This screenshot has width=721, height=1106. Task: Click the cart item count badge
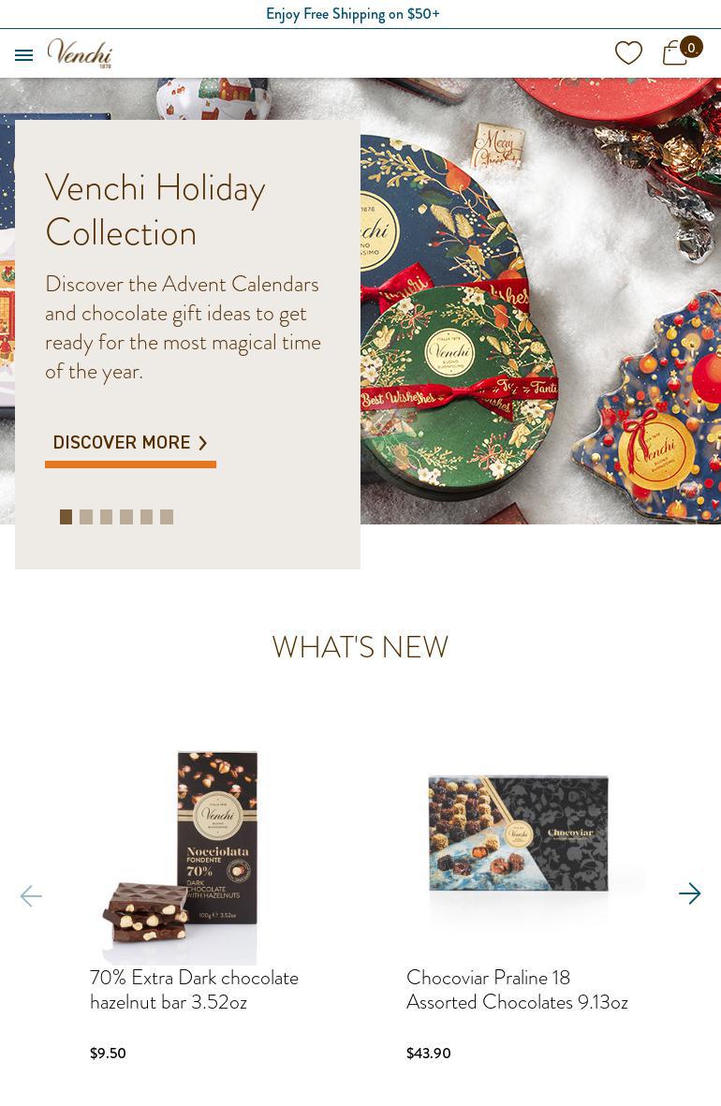coord(691,47)
